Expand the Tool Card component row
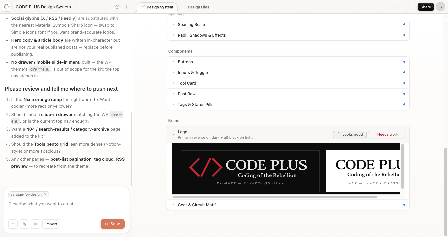448x237 pixels. coord(288,83)
